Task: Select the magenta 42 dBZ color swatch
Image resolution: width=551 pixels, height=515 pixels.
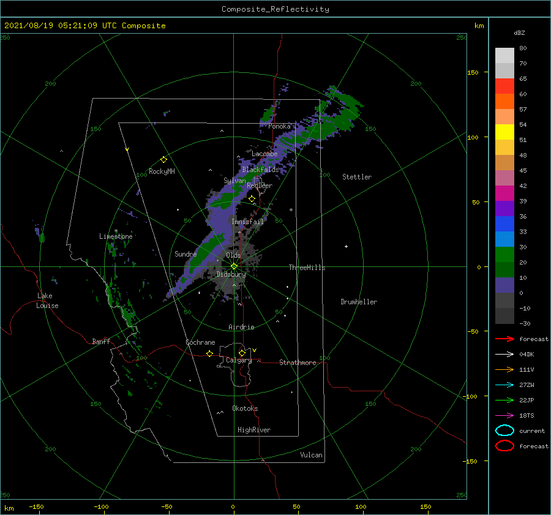Action: (x=504, y=193)
